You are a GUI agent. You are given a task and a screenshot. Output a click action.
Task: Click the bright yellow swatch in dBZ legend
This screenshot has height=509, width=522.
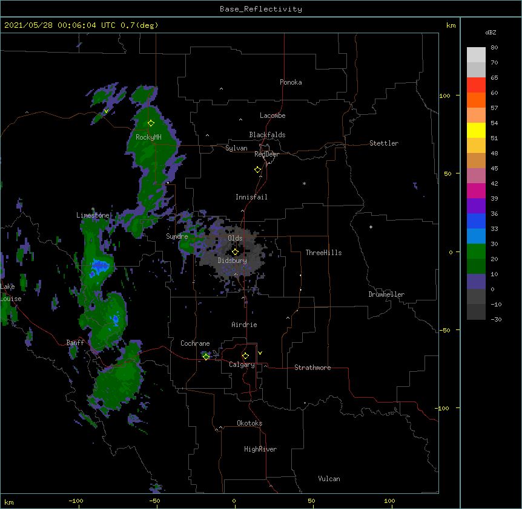[x=476, y=130]
